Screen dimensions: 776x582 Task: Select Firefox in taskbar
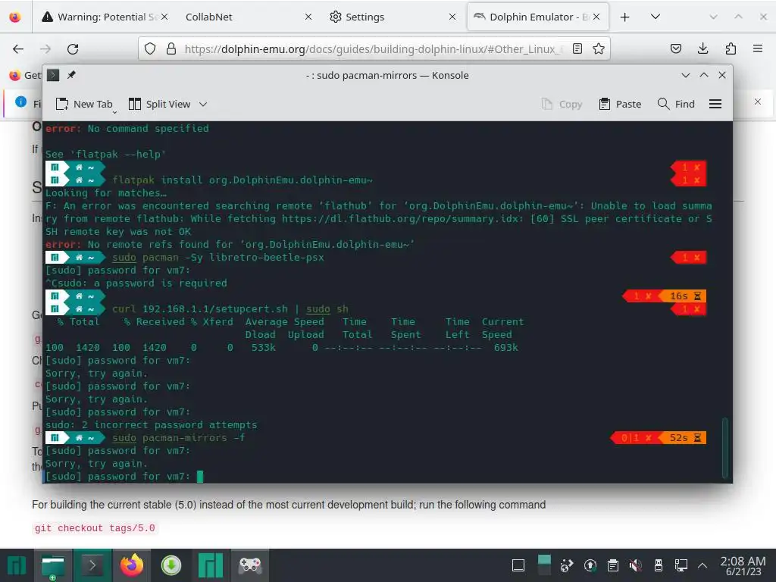[x=132, y=565]
